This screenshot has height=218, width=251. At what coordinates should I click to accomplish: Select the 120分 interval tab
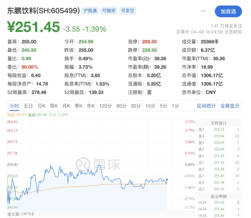click(x=105, y=106)
